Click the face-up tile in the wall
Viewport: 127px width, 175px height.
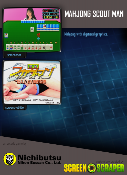click(45, 27)
